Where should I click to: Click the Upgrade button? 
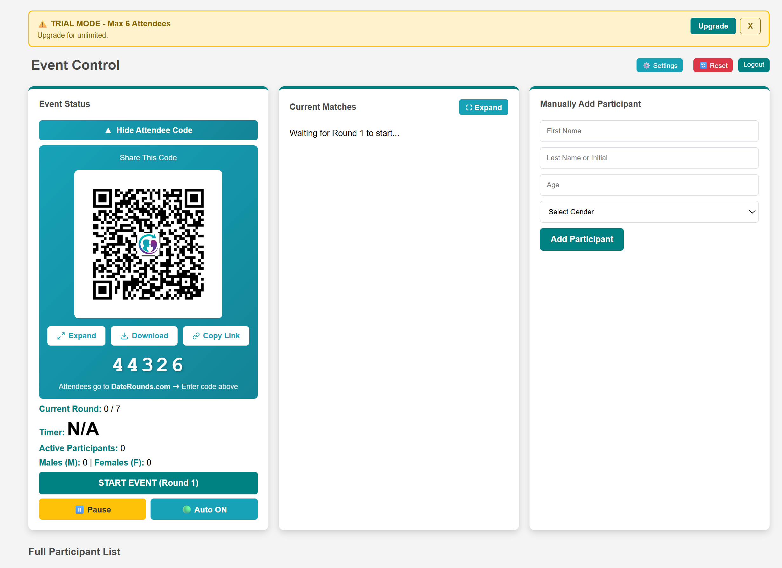713,26
